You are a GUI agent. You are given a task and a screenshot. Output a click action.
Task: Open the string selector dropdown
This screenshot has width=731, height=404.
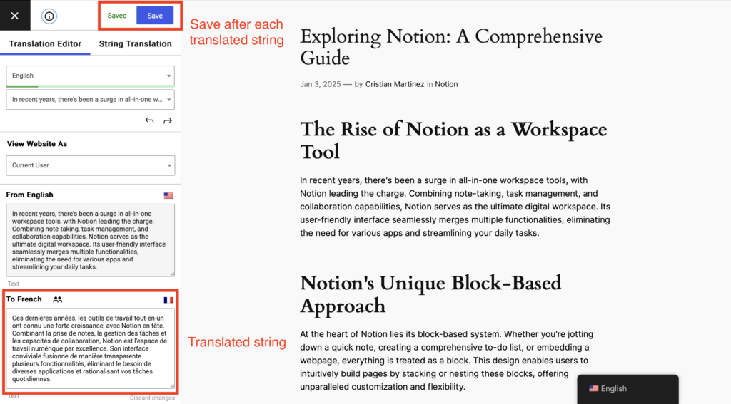[x=91, y=99]
